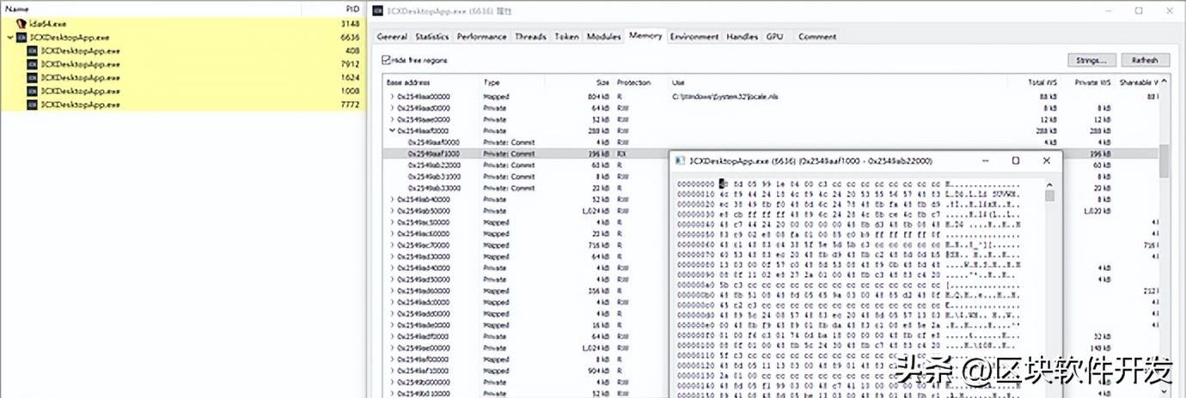Sort by the Type column header
Screen dimensions: 1186x398
(492, 82)
